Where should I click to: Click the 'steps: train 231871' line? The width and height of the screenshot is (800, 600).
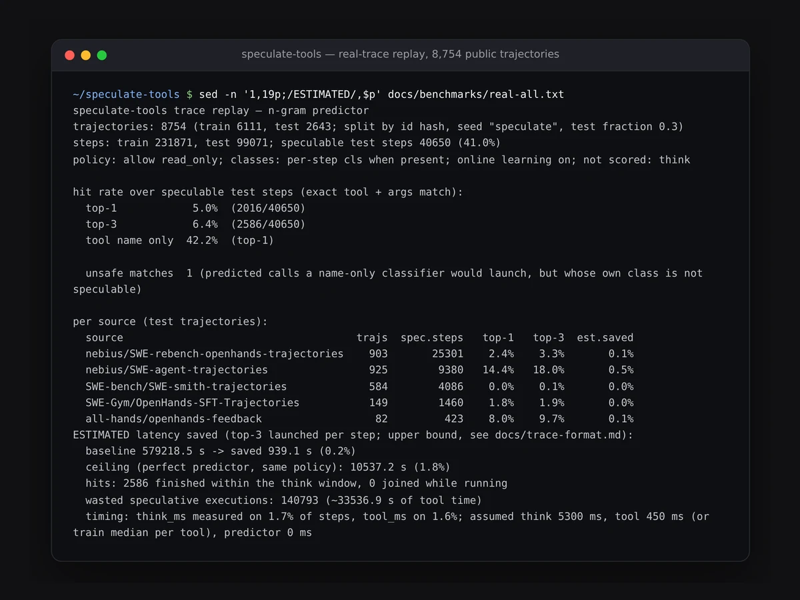[287, 143]
